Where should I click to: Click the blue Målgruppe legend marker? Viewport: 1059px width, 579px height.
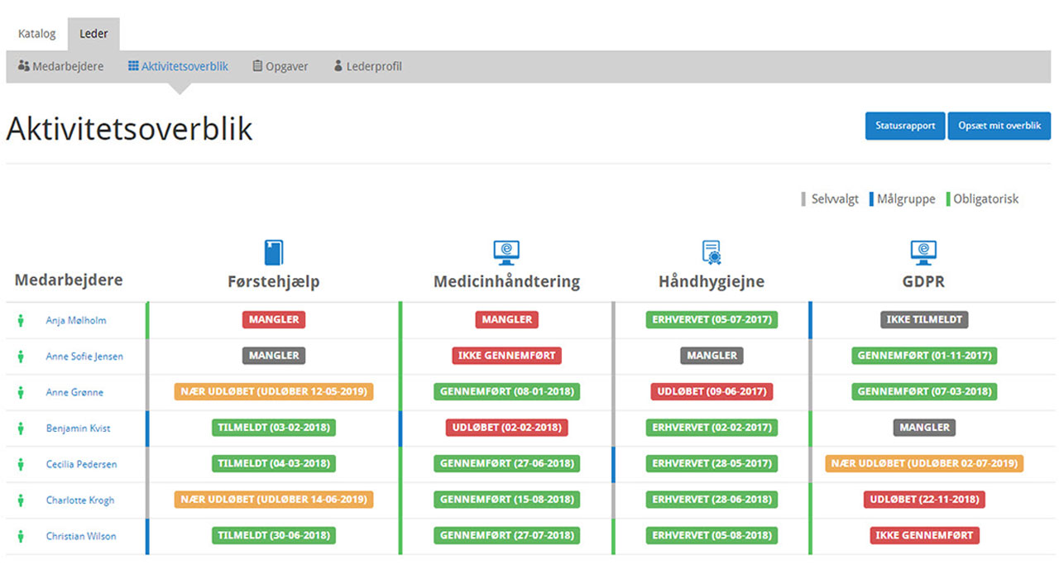click(x=871, y=199)
